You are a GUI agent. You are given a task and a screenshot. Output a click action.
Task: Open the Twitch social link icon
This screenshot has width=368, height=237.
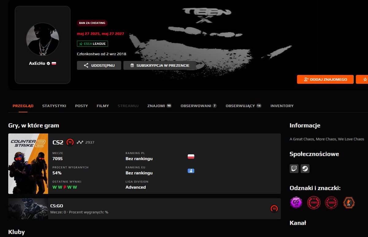click(294, 169)
